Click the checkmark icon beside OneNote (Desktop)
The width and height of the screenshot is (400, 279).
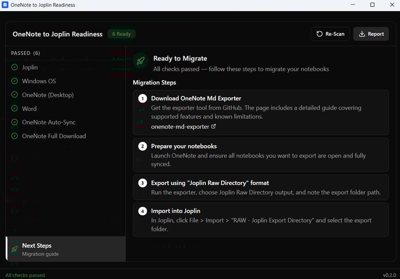pyautogui.click(x=14, y=95)
